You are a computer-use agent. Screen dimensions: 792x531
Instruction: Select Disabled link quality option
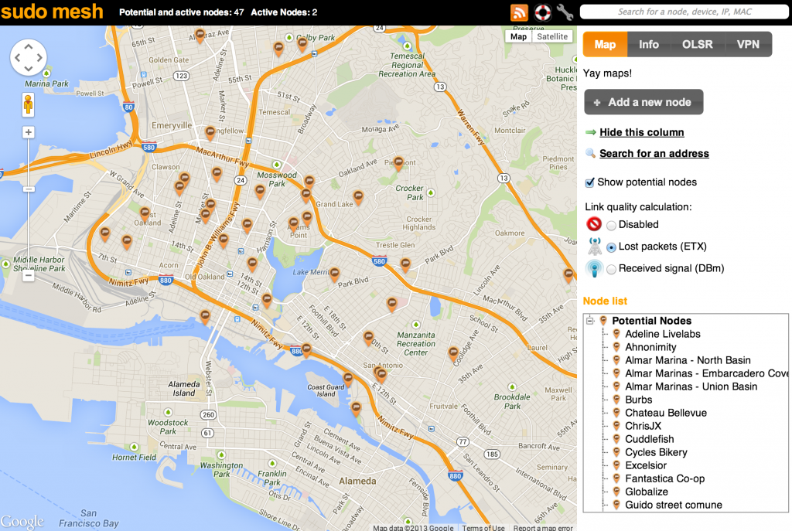pos(611,225)
